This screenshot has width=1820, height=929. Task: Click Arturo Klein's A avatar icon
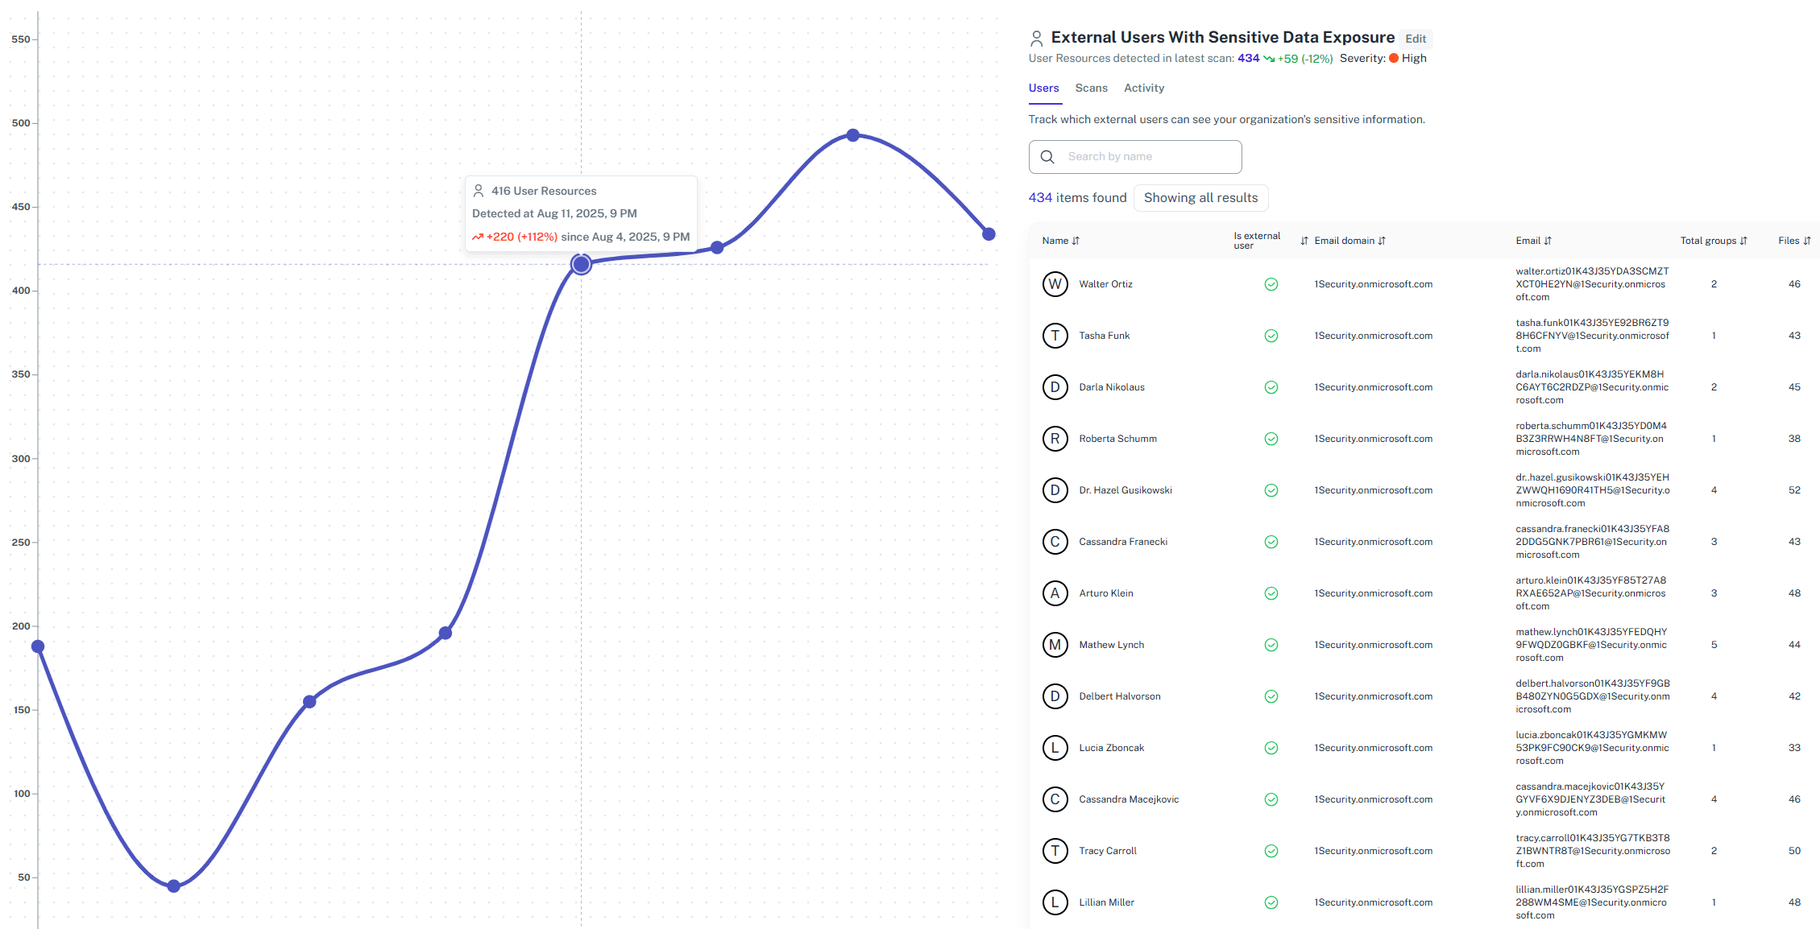(1055, 593)
